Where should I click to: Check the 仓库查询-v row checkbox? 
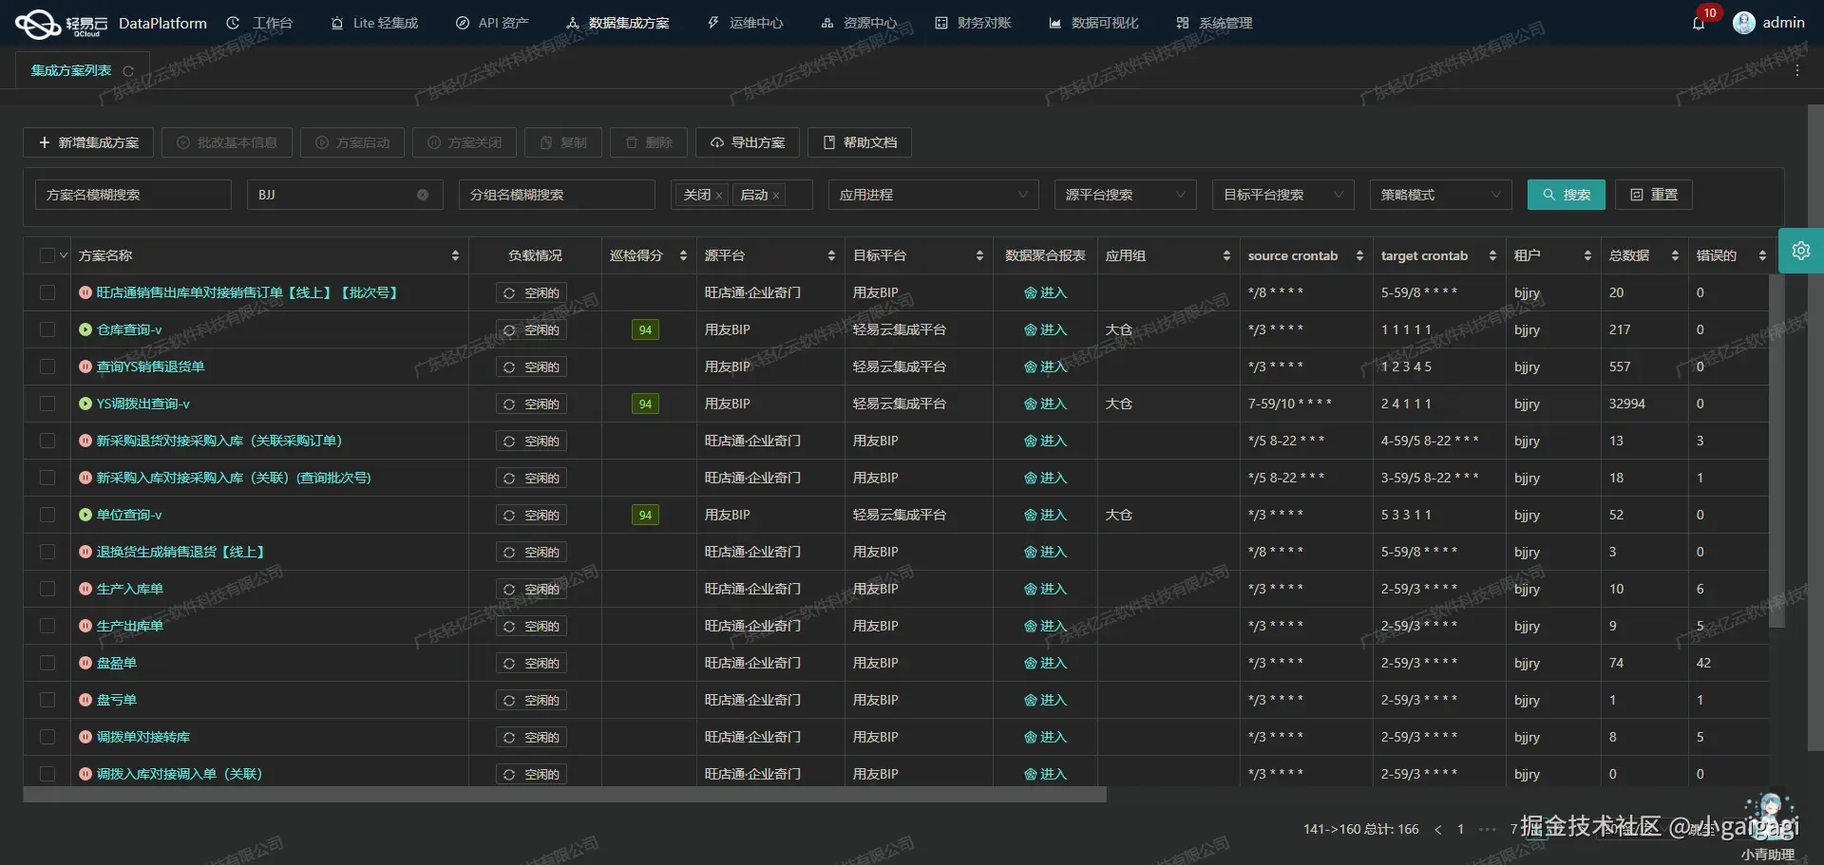(47, 329)
